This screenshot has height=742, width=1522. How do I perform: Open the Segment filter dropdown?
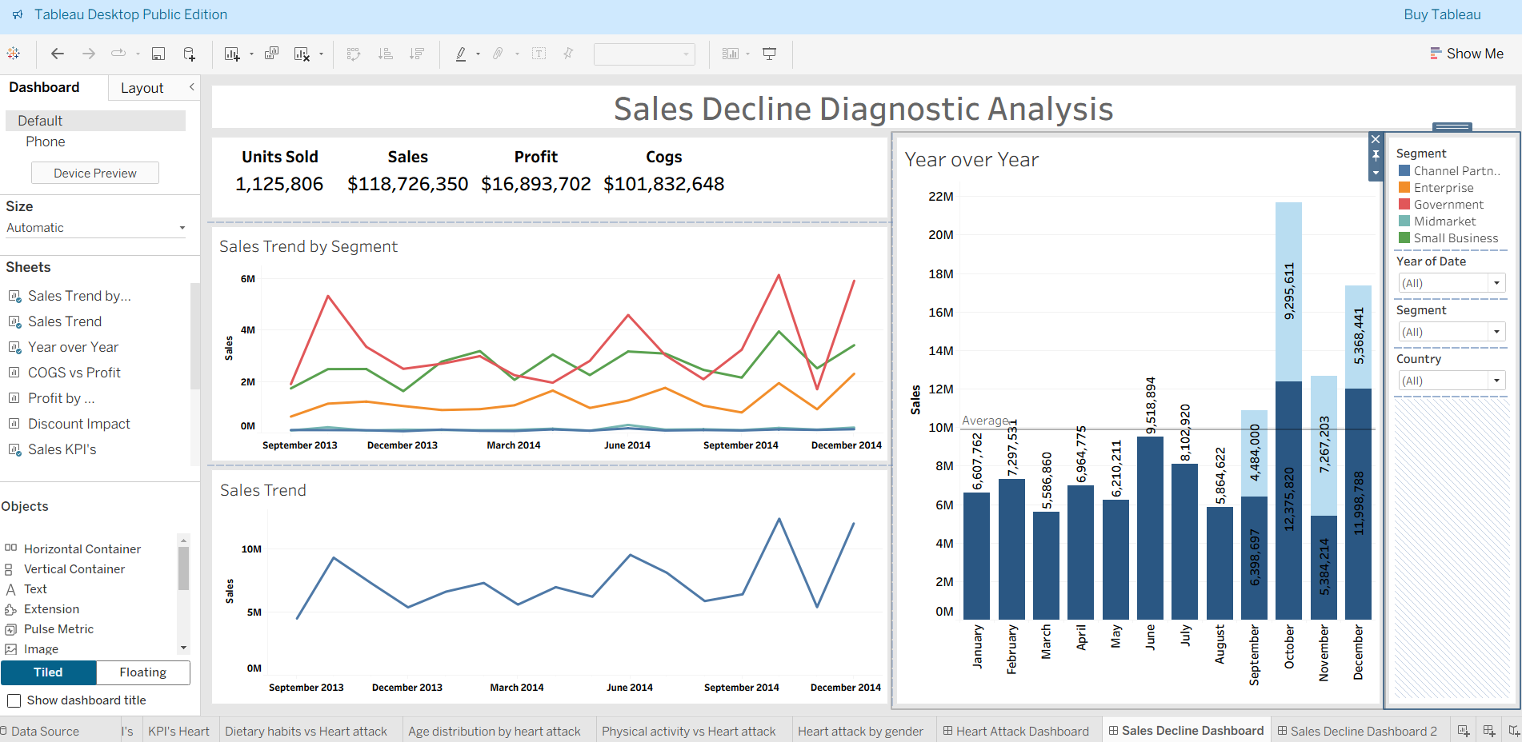[1452, 332]
